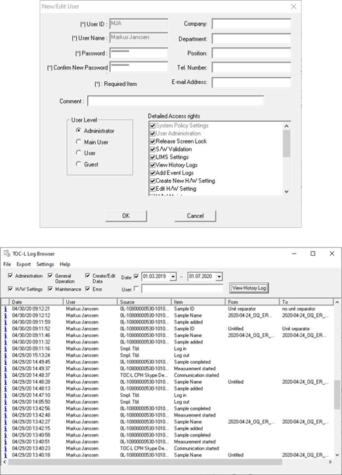Image resolution: width=342 pixels, height=475 pixels.
Task: Open the Help menu
Action: tap(65, 264)
